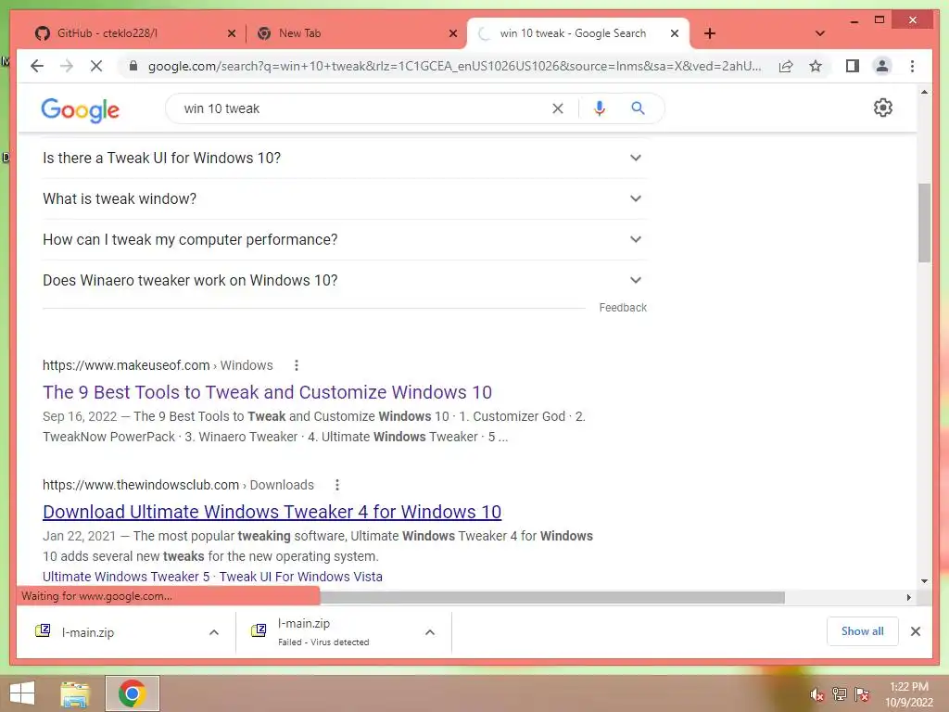The height and width of the screenshot is (712, 949).
Task: Close the win 10 tweak tab
Action: tap(675, 34)
